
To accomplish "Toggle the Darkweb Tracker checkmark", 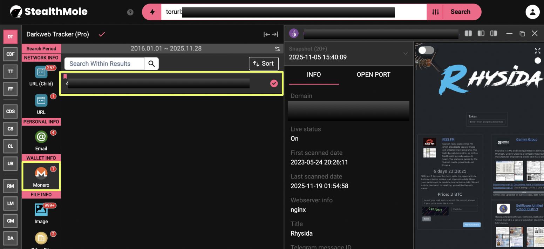I will 102,34.
